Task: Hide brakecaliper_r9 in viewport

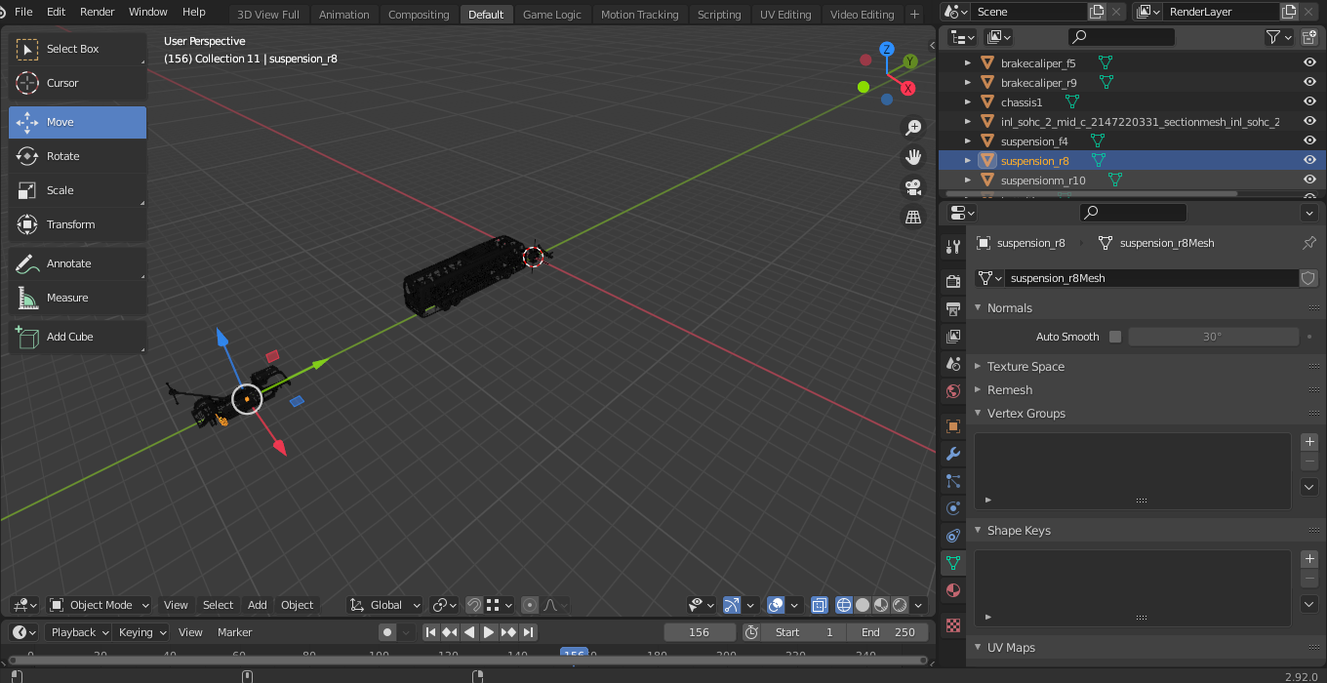Action: click(x=1309, y=82)
